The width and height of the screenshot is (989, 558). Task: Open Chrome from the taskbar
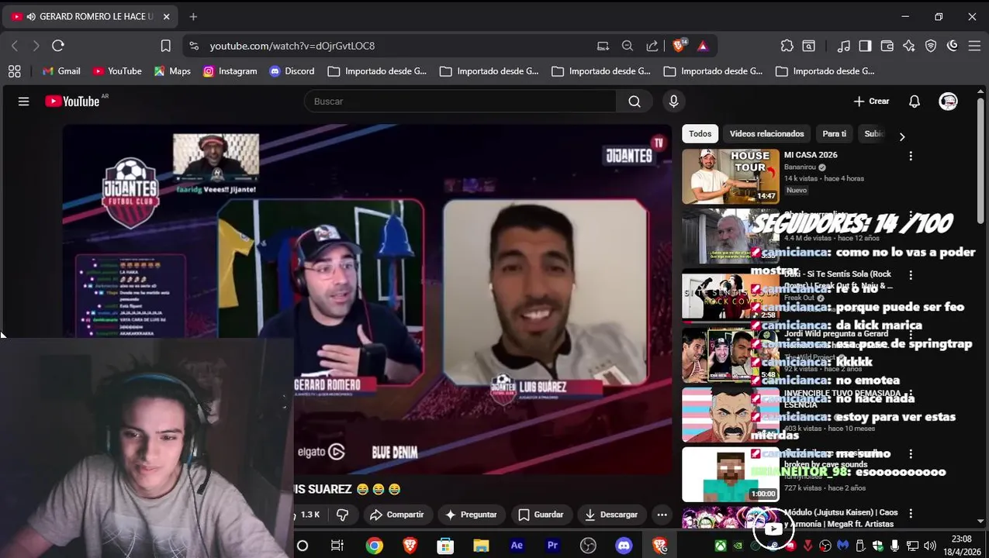[x=374, y=546]
